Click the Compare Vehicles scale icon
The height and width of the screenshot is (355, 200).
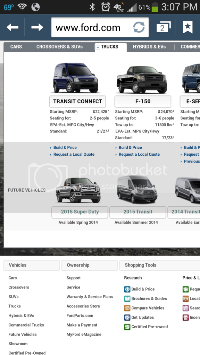pyautogui.click(x=127, y=308)
